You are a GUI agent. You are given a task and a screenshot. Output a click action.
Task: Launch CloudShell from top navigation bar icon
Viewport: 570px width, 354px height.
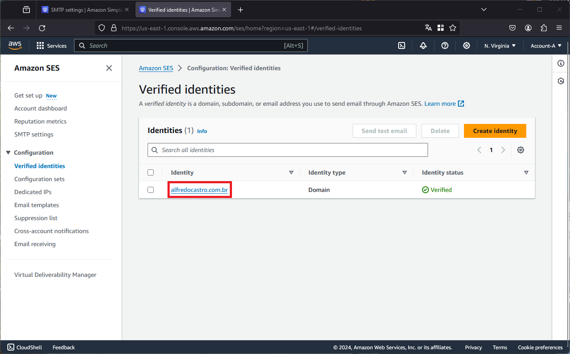(402, 45)
